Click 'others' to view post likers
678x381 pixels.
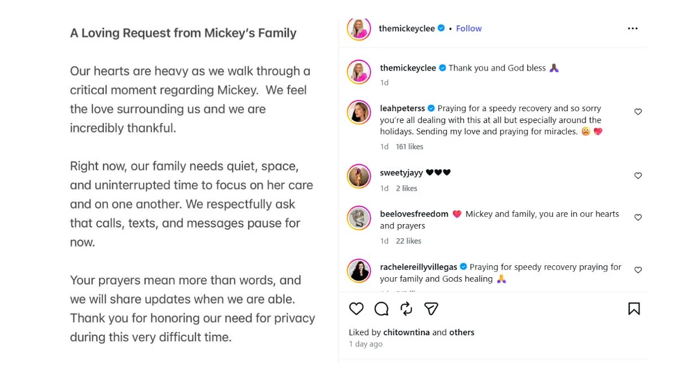click(x=462, y=332)
